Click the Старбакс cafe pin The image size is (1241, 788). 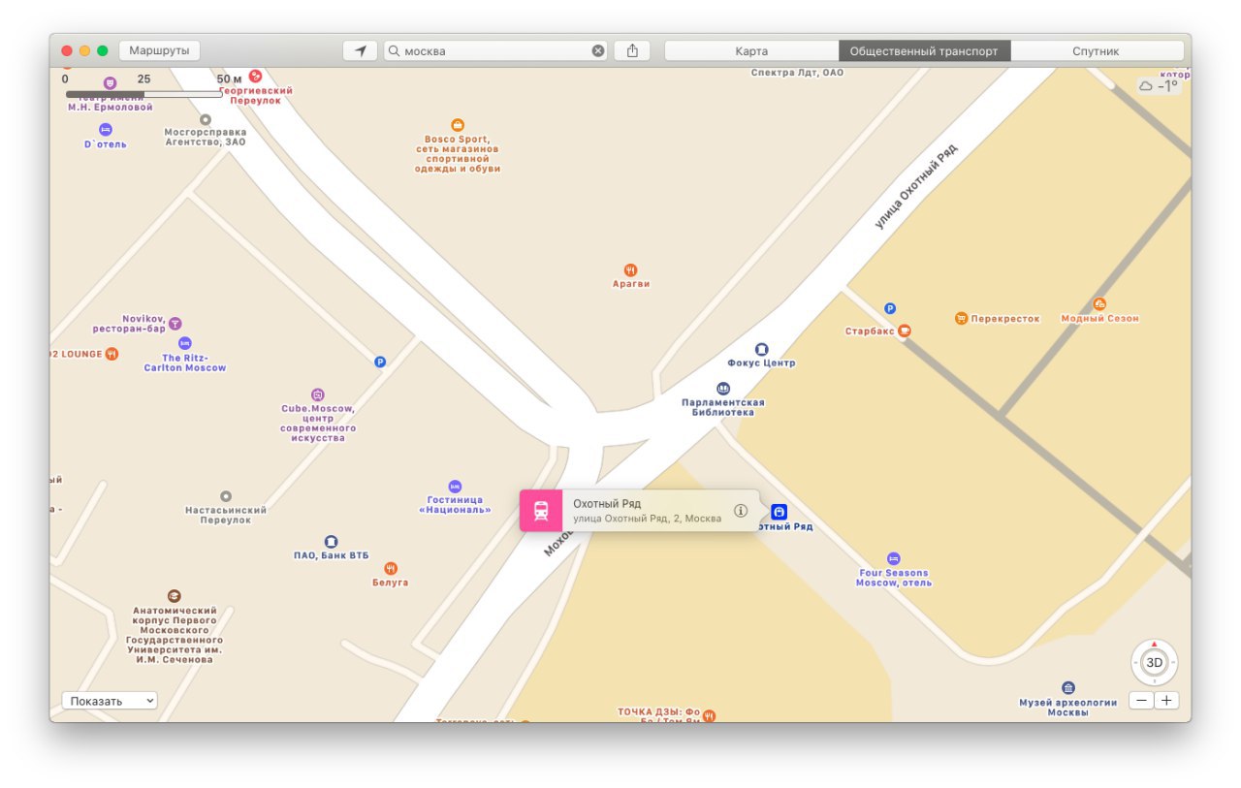coord(904,331)
